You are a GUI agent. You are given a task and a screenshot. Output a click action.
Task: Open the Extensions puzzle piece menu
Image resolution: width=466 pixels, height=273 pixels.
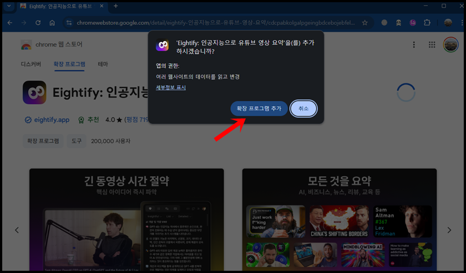point(427,23)
